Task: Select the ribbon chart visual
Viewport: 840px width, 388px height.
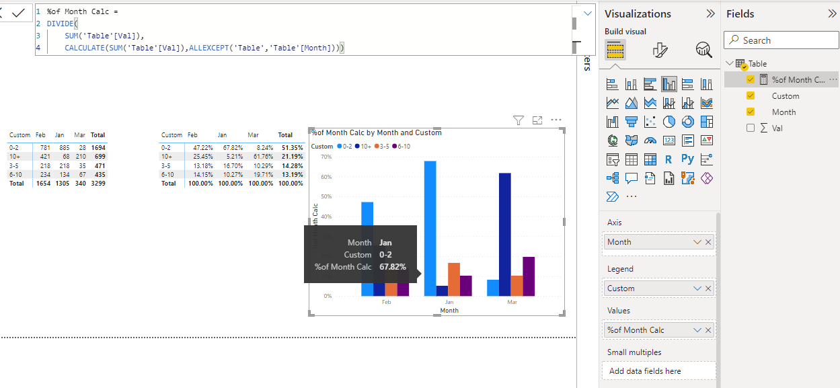Action: [x=707, y=103]
